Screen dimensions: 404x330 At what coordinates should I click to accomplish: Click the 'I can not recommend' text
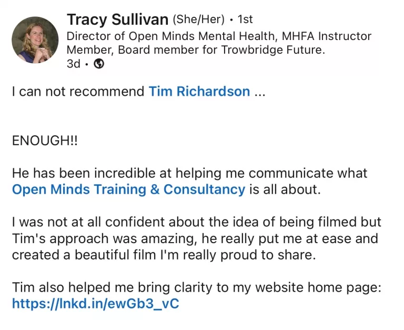coord(78,92)
